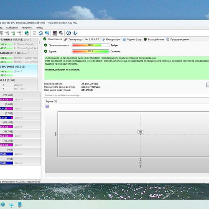Screen dimensions: 209x209
Task: Click the networked computers toolbar icon
Action: [x=47, y=33]
